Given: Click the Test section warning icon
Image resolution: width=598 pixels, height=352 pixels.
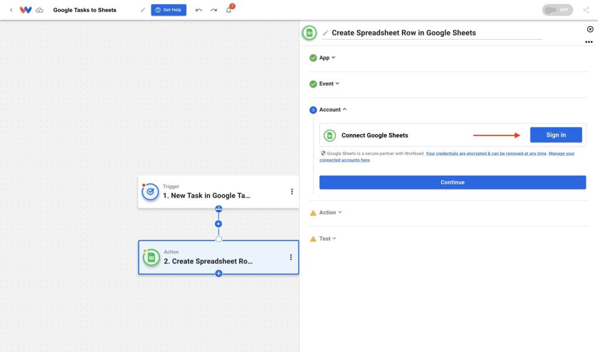Looking at the screenshot, I should pos(313,239).
